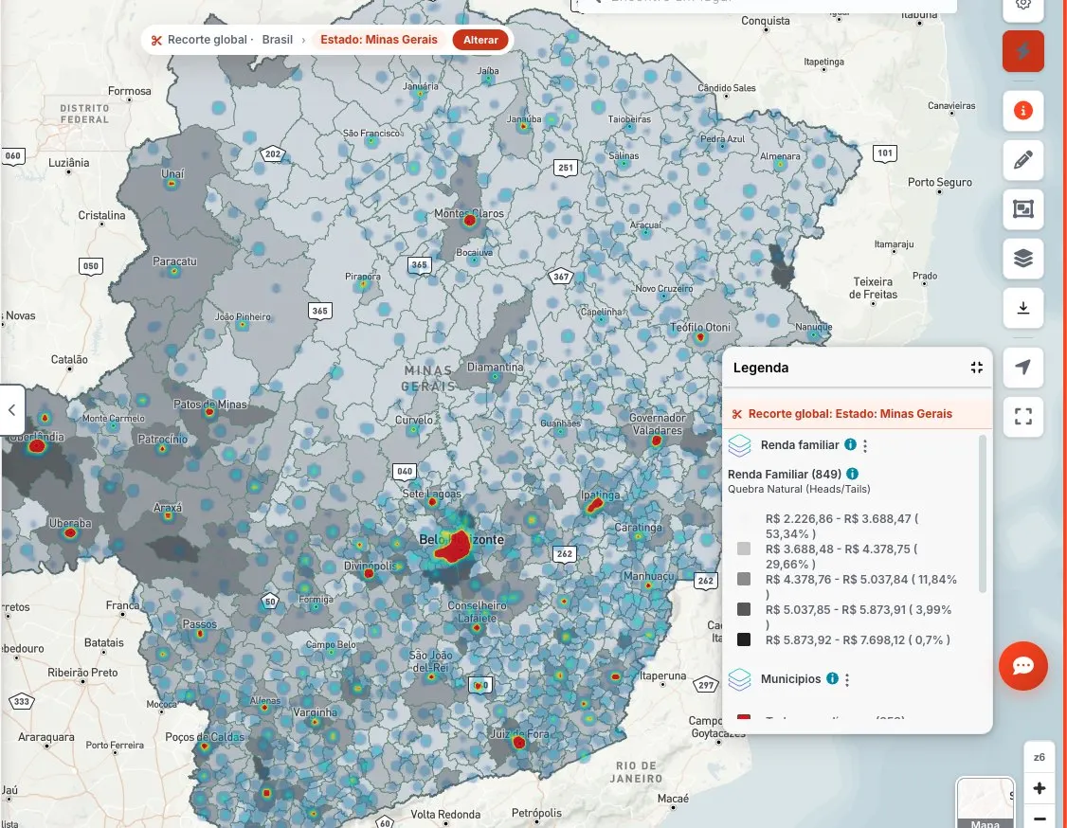Screen dimensions: 1067x828
Task: Click info icon next to Municipios
Action: pyautogui.click(x=832, y=678)
